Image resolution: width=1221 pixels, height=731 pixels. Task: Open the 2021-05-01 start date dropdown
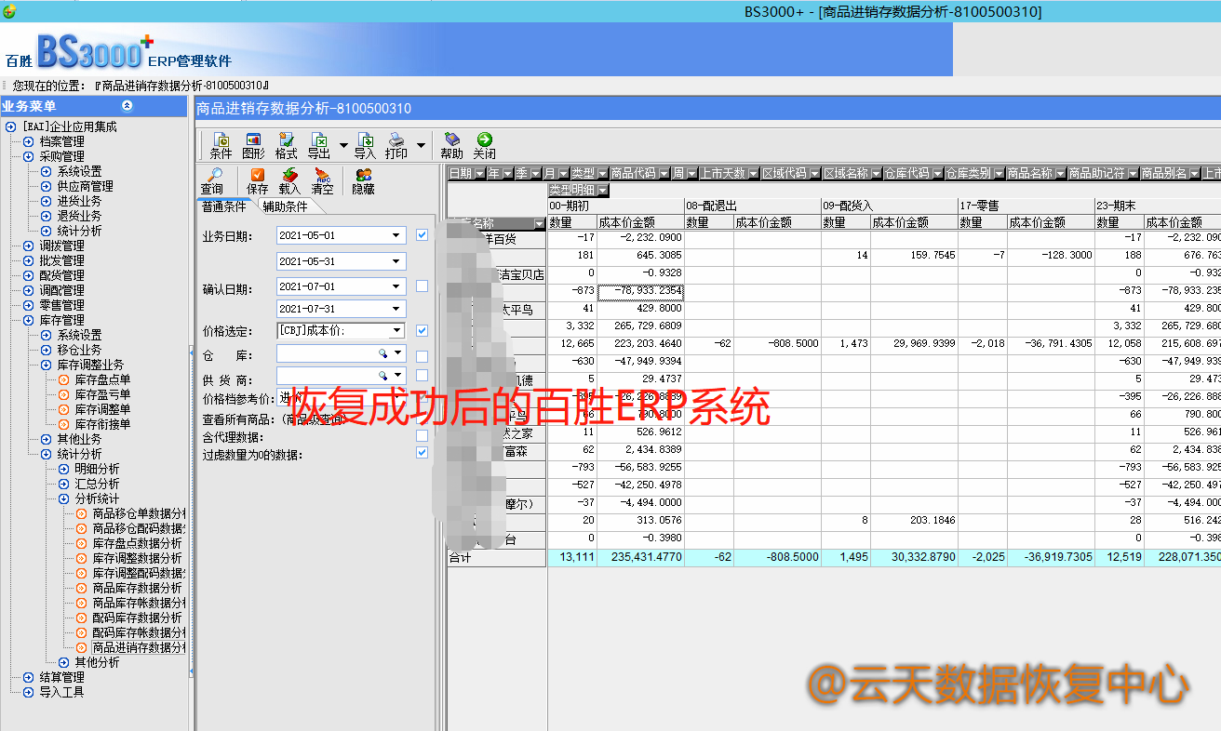[x=396, y=235]
